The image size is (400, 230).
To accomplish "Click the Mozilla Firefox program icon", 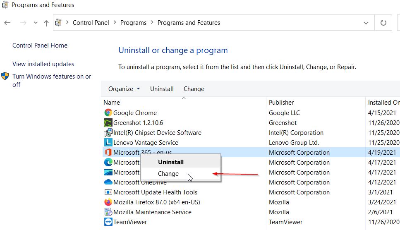I will [108, 202].
